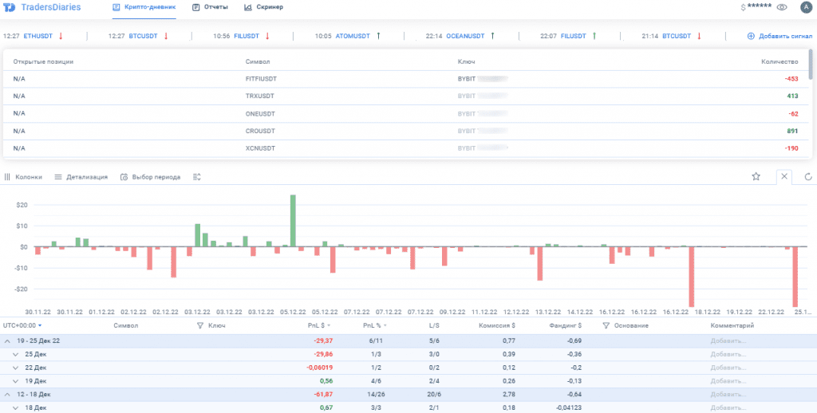Click the sort settings icon after Выбор периода
Viewport: 817px width, 413px height.
click(197, 177)
